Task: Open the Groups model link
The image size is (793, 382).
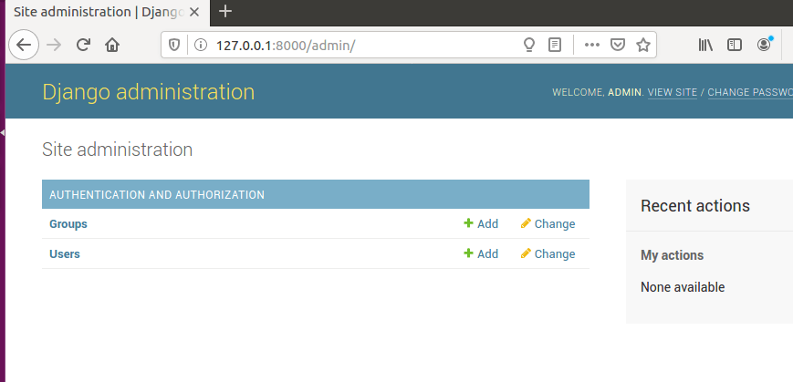Action: coord(68,224)
